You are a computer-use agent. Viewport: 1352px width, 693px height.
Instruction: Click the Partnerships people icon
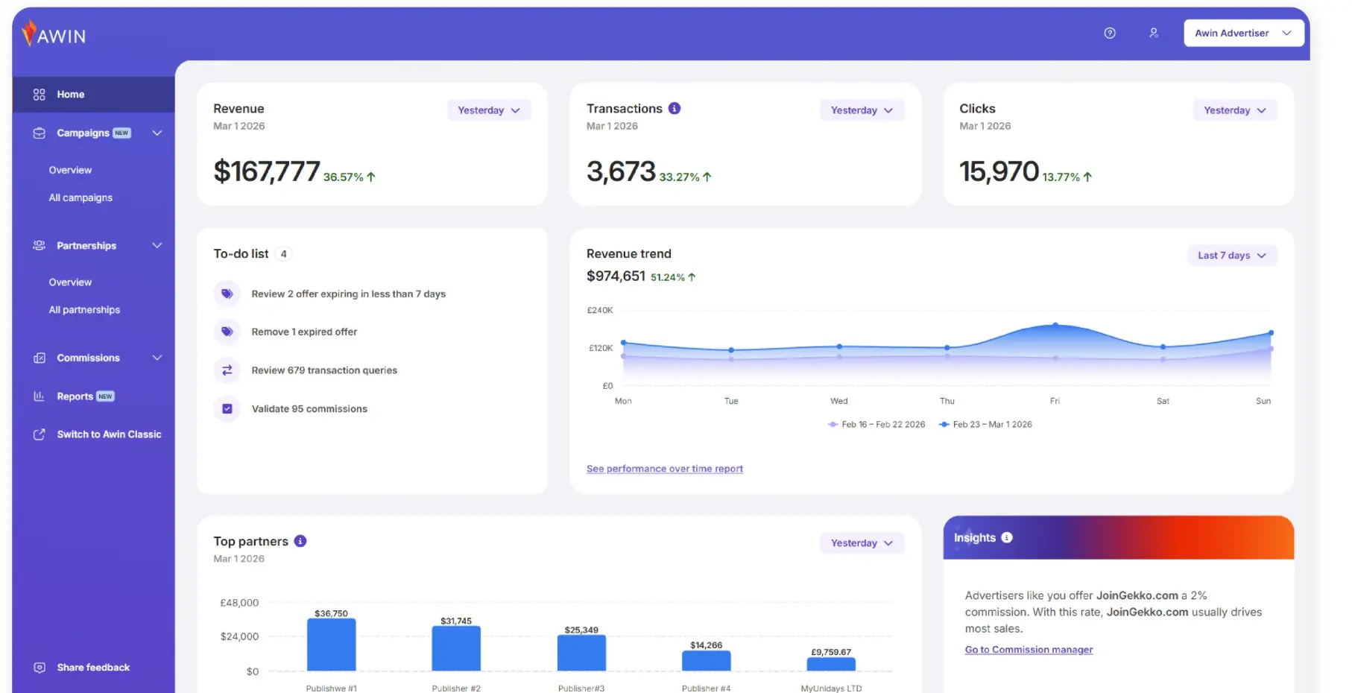point(40,246)
